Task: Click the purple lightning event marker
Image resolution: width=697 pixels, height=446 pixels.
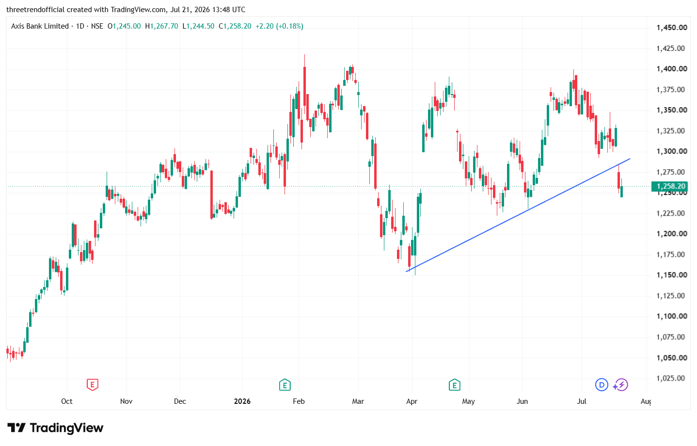Action: [x=620, y=385]
